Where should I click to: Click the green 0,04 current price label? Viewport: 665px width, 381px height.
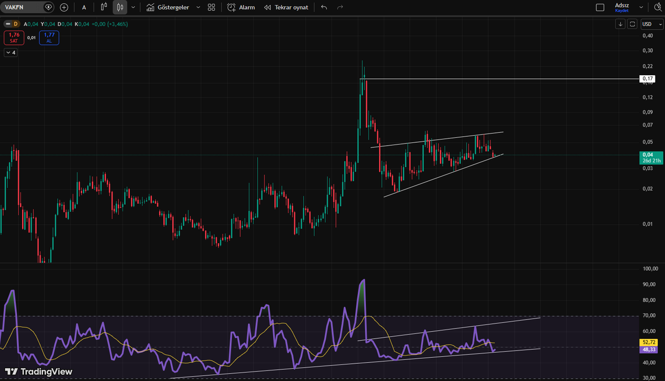tap(648, 155)
